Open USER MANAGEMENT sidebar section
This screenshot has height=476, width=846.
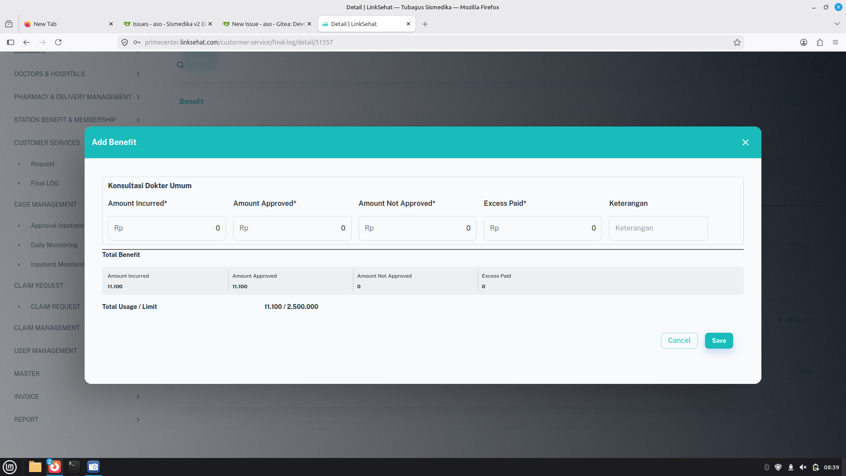tap(45, 351)
